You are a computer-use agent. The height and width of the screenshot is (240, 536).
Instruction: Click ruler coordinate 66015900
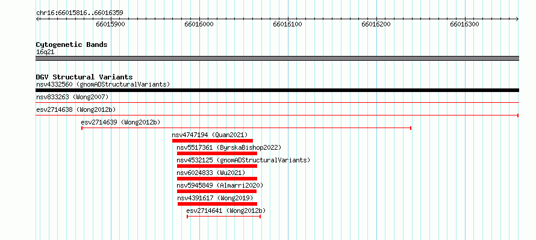110,24
